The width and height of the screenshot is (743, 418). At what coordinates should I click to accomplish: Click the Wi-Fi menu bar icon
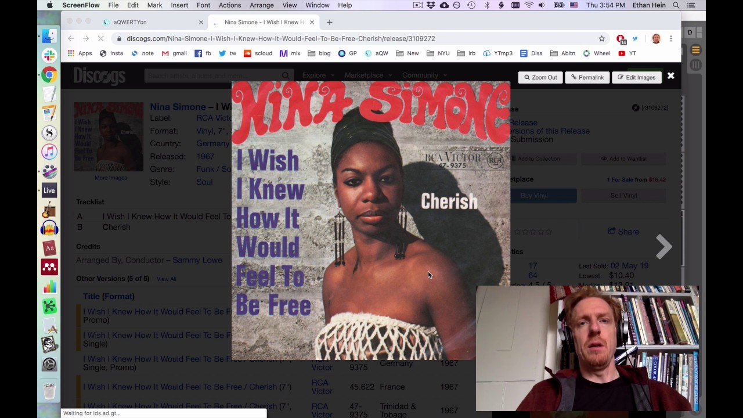point(529,5)
